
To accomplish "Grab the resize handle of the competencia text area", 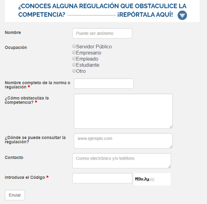I will [x=171, y=127].
